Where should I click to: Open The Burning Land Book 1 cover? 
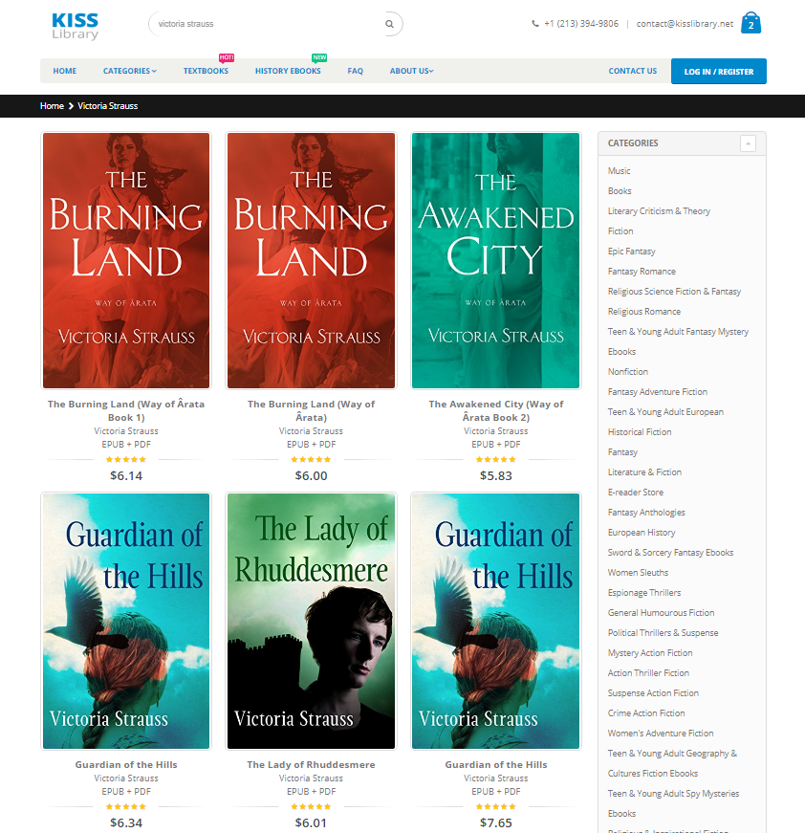126,260
